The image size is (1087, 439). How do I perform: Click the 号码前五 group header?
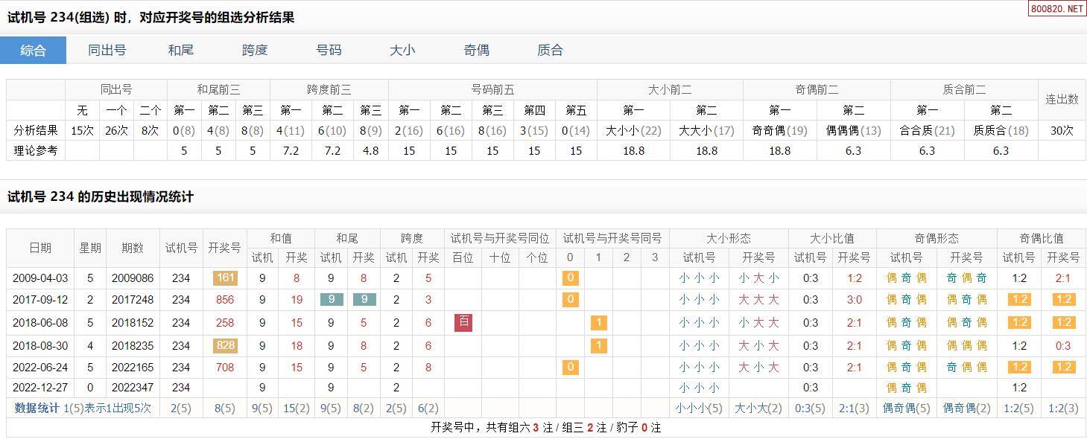tap(492, 89)
